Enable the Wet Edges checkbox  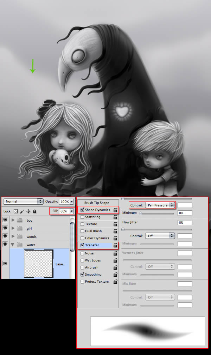[82, 260]
